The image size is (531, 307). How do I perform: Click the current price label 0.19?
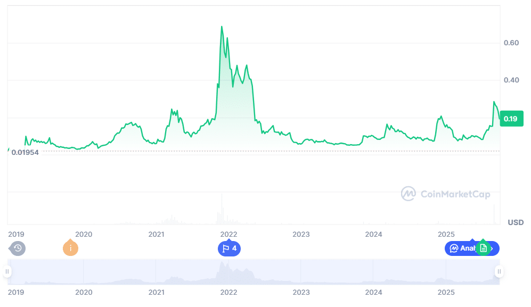click(x=510, y=119)
